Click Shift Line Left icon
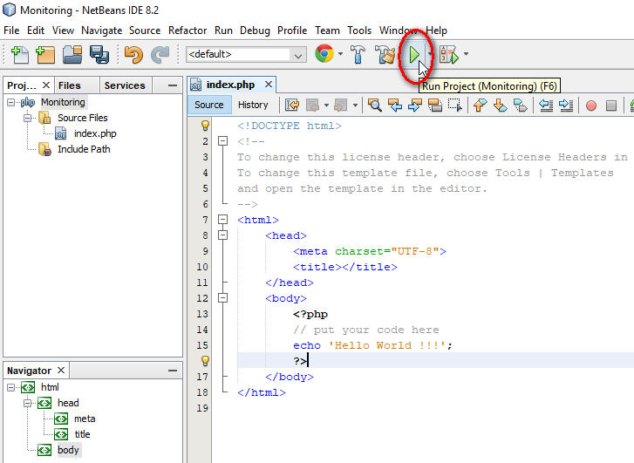The image size is (634, 463). (546, 106)
